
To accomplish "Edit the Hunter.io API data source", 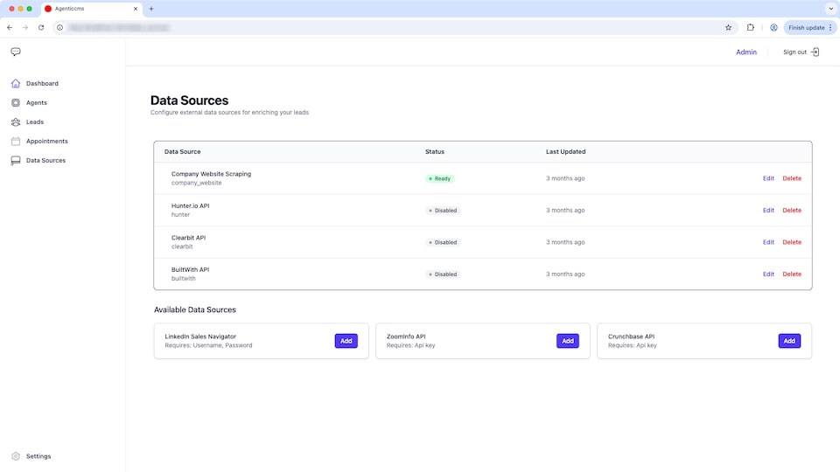I will 768,211.
